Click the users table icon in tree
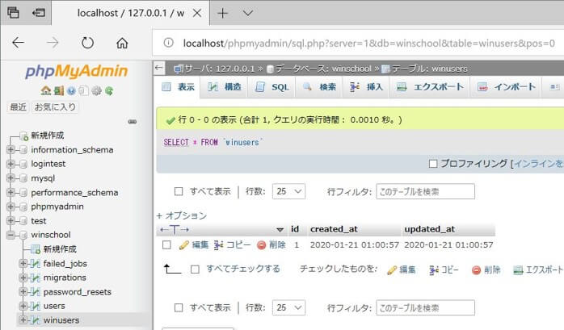This screenshot has height=330, width=564. [x=35, y=306]
